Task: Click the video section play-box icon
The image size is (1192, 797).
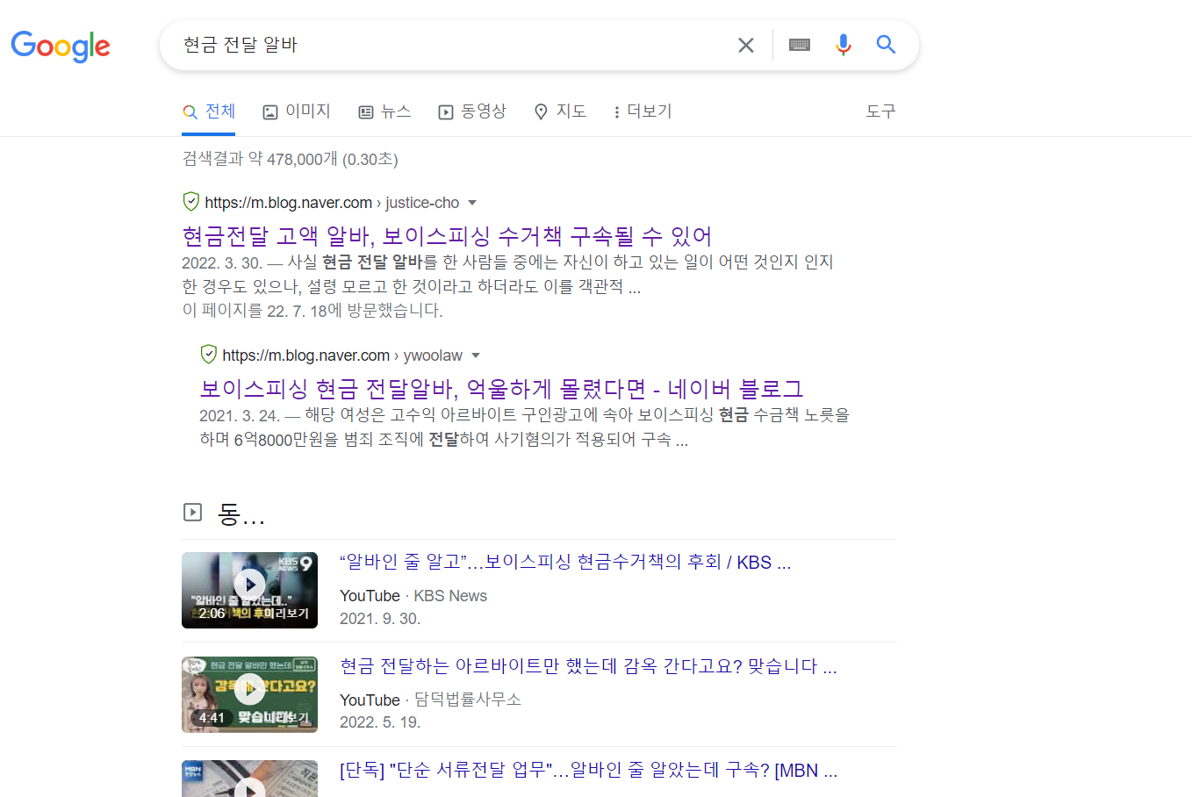Action: click(192, 513)
